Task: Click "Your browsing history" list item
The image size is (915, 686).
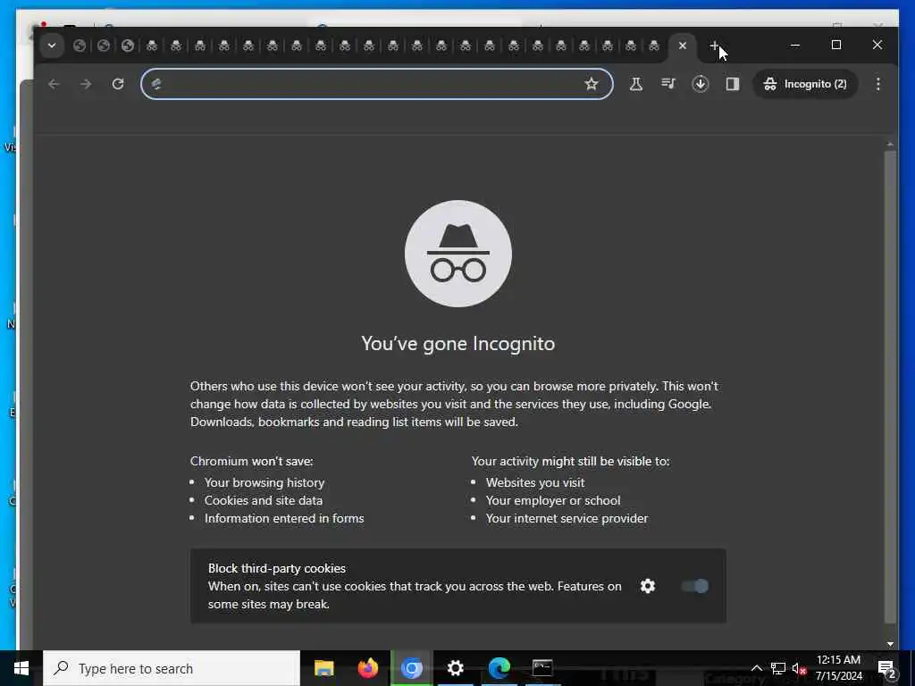Action: [264, 482]
